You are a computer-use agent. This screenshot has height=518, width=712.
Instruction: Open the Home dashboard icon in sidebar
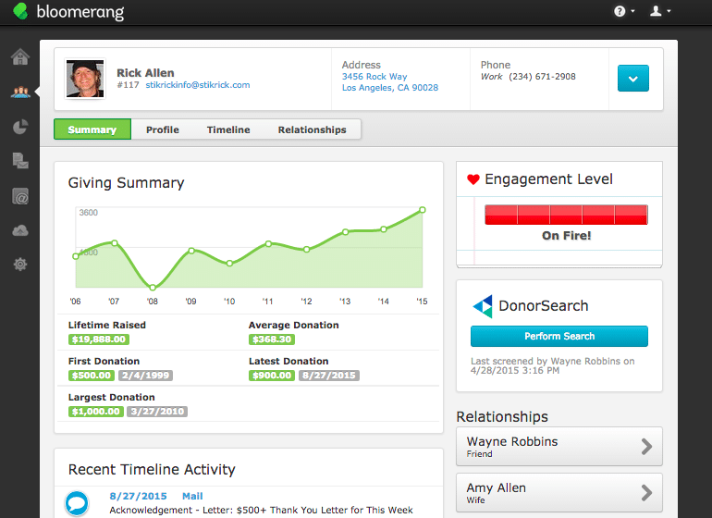[19, 57]
